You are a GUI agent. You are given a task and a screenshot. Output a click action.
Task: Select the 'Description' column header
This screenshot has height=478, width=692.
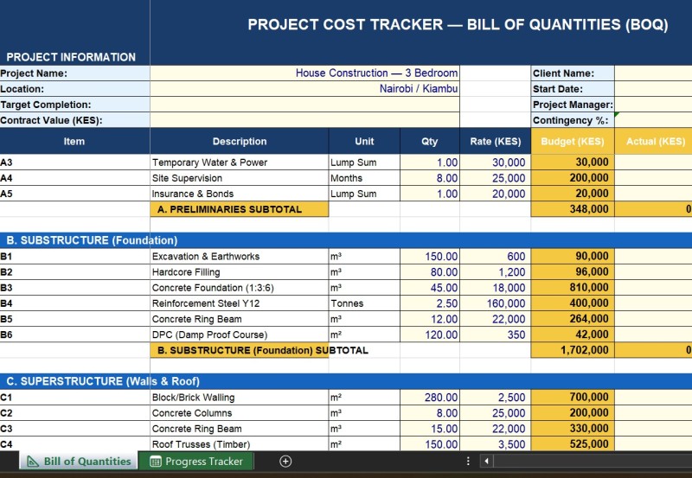240,141
